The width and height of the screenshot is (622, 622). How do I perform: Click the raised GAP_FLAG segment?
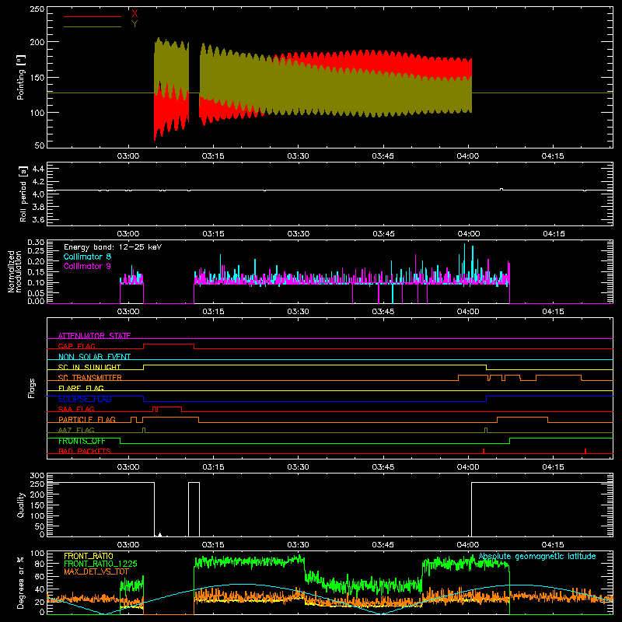tap(169, 344)
